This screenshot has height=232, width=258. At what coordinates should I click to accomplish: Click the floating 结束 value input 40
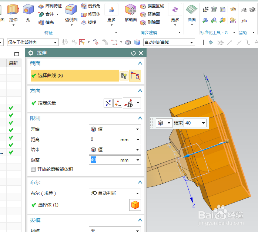(x=192, y=123)
